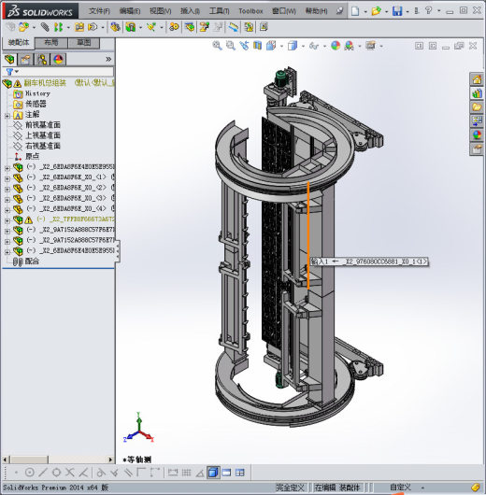Switch to the 布局 tab
Viewport: 486px width, 495px height.
[x=50, y=43]
